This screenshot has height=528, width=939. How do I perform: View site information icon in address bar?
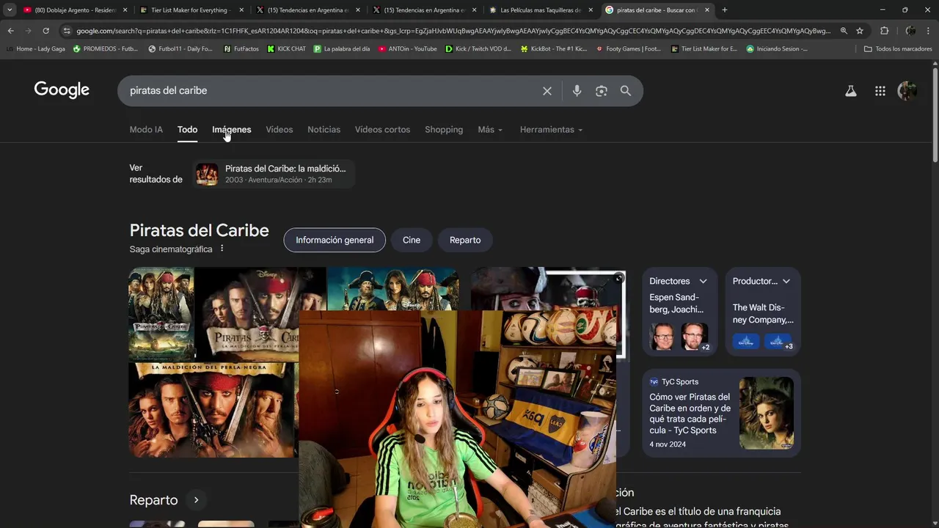pos(67,31)
